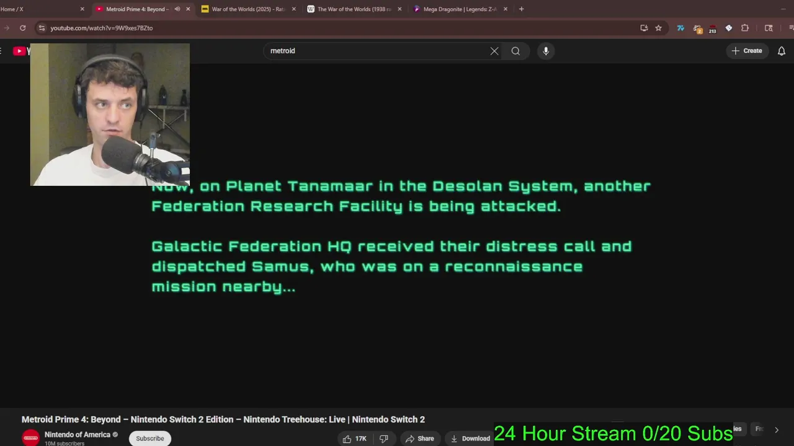The height and width of the screenshot is (446, 794).
Task: Open the Extensions puzzle piece menu
Action: click(x=745, y=28)
